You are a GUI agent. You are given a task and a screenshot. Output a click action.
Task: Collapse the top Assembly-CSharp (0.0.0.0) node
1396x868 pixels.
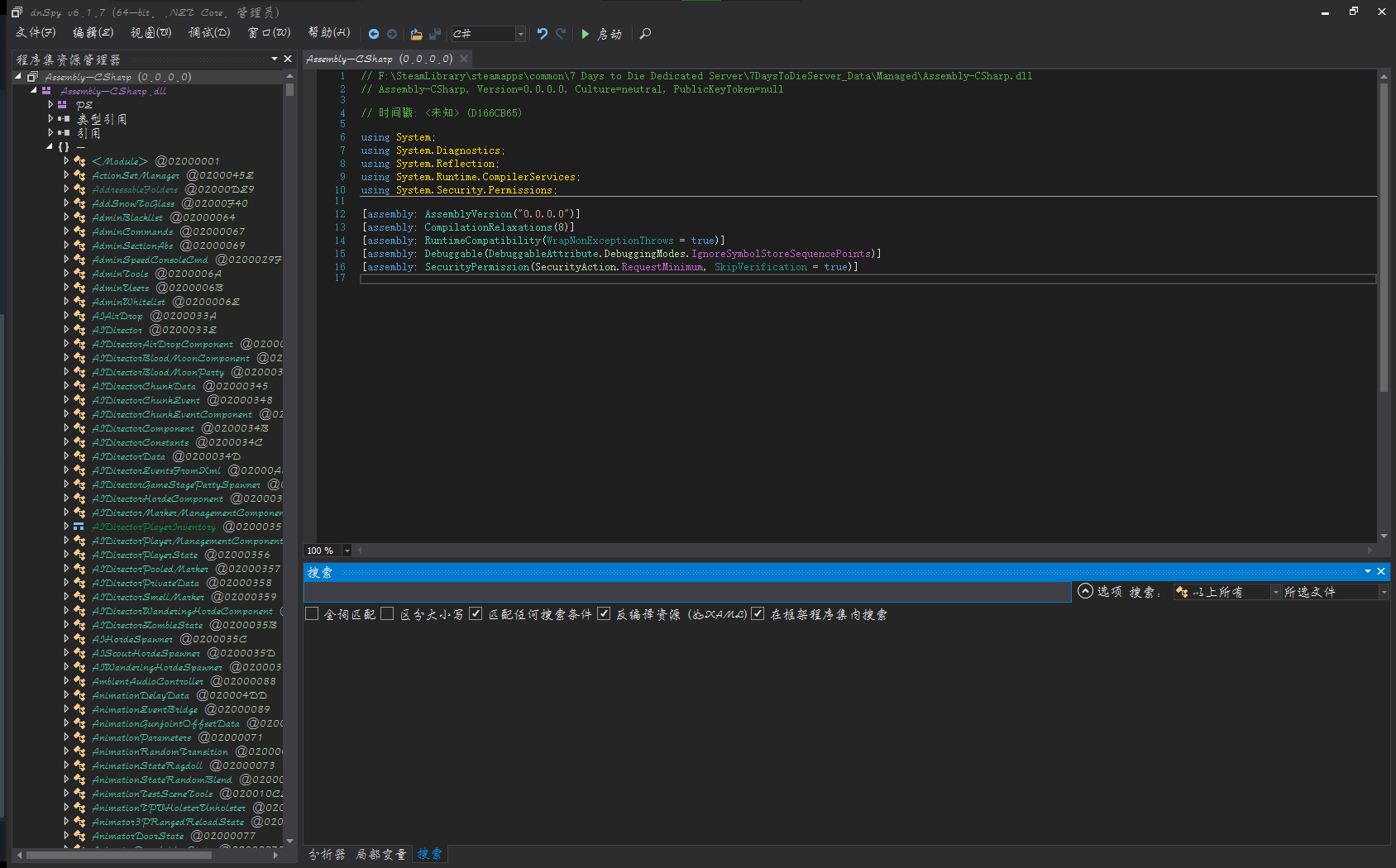[18, 76]
